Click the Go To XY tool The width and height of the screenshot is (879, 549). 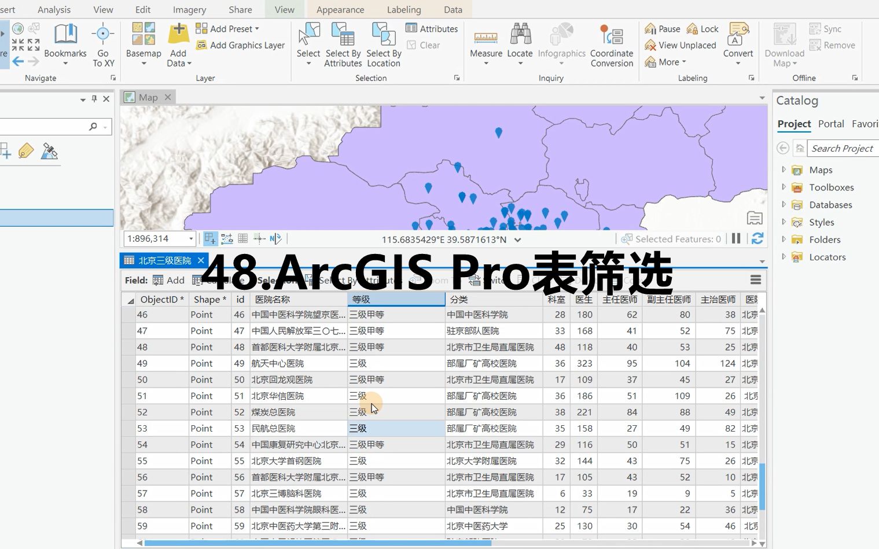(x=103, y=44)
